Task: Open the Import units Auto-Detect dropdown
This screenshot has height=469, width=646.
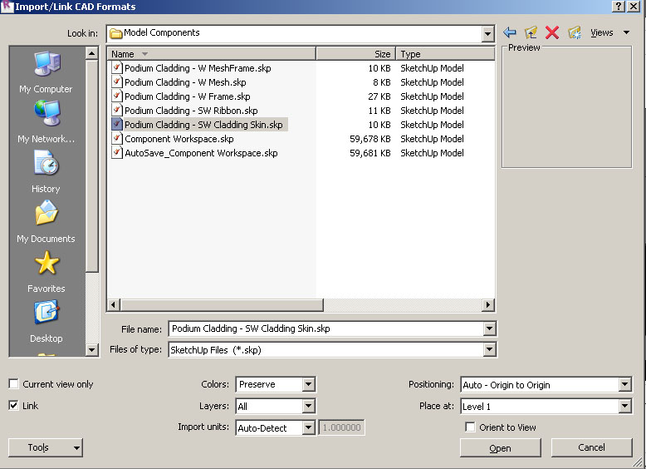Action: [x=308, y=427]
